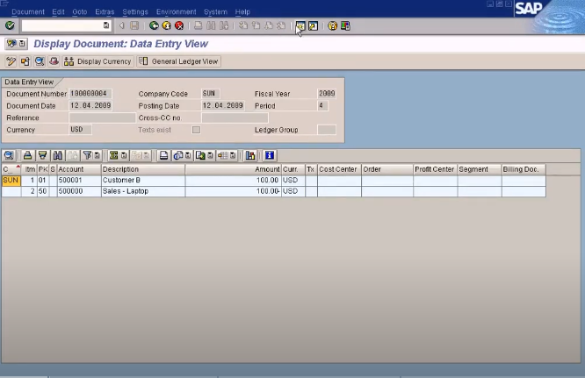
Task: Click the green checkmark Enter icon
Action: coord(10,25)
